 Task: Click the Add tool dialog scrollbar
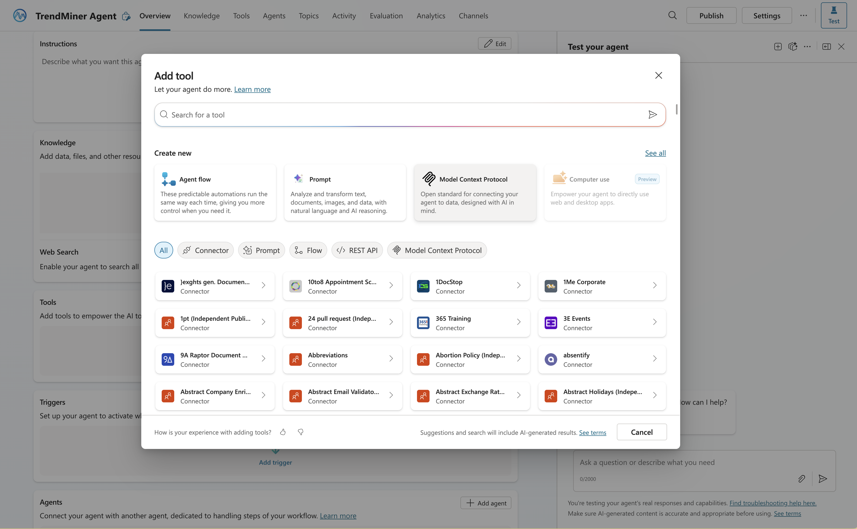pos(676,109)
